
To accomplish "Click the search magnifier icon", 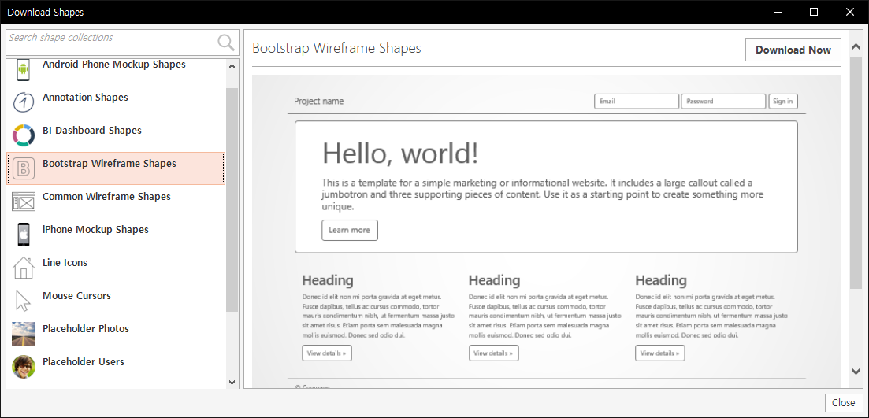I will point(226,43).
